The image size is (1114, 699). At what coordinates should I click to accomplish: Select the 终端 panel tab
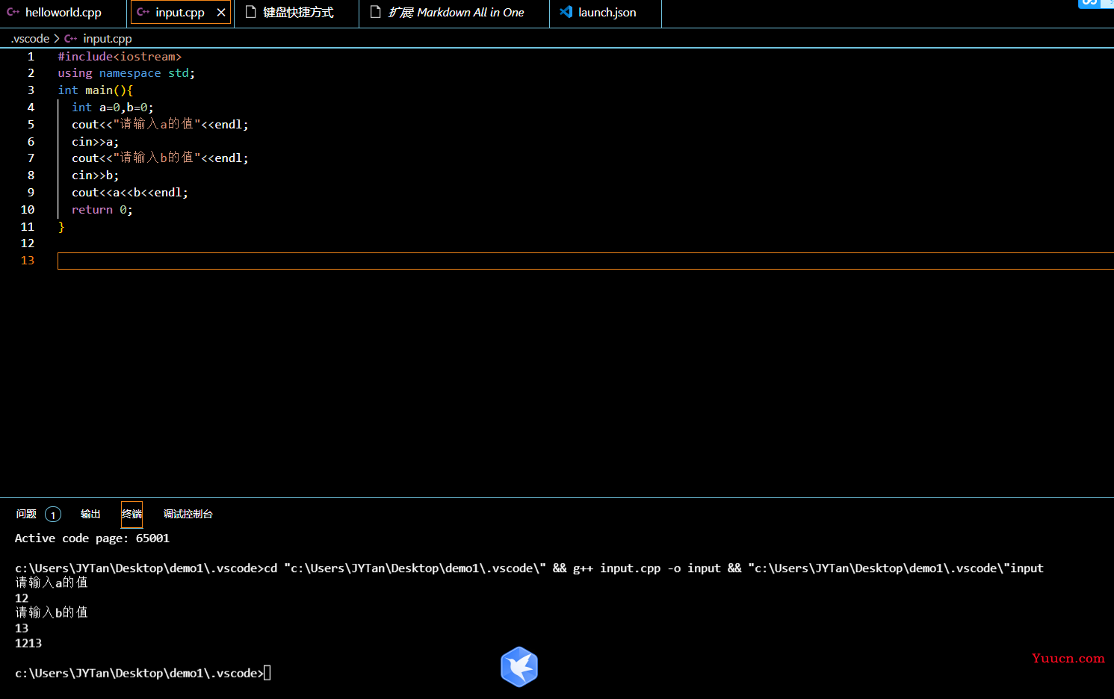coord(131,514)
